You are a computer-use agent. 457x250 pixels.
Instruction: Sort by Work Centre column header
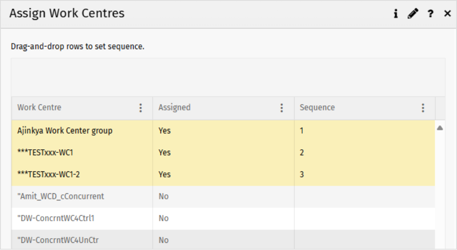tap(39, 108)
